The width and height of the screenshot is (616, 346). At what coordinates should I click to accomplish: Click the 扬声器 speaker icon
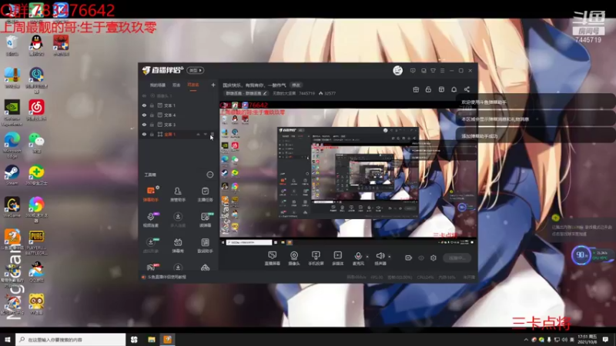point(380,257)
